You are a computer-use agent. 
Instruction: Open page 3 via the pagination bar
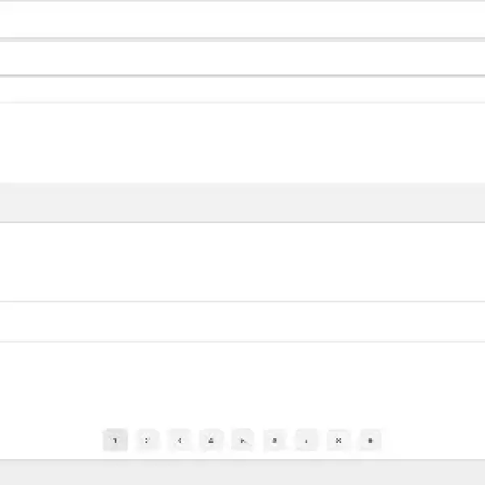click(179, 440)
